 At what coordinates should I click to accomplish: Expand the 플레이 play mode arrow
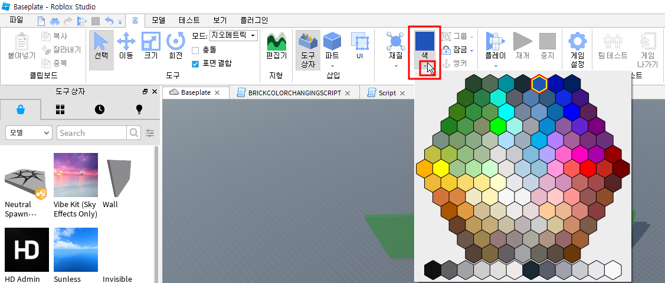tap(496, 66)
